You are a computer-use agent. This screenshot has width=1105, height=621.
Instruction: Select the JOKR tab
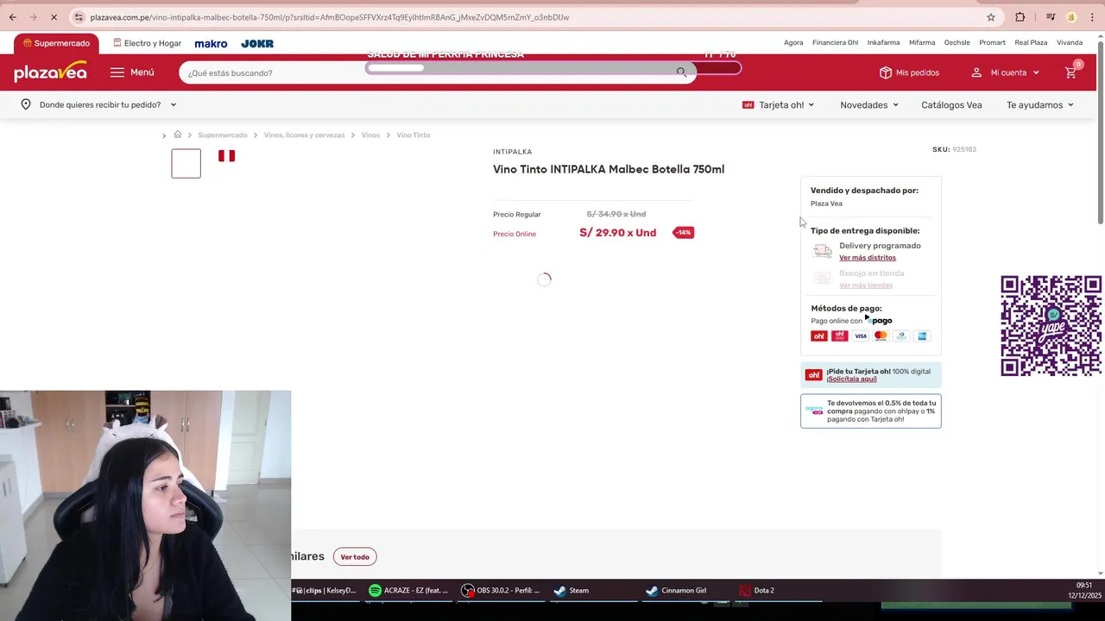coord(257,43)
